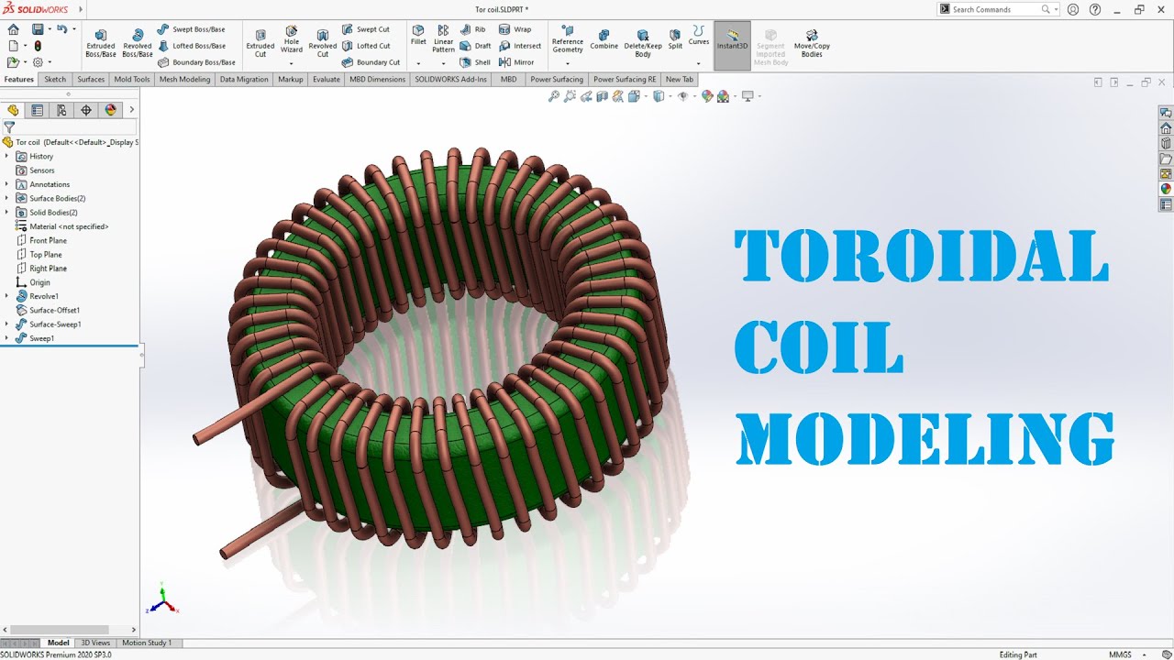Select the Mirror feature
Screen dimensions: 1174x660
pos(516,62)
